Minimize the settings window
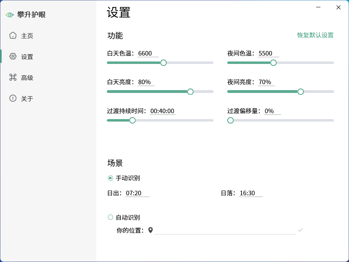 point(318,7)
